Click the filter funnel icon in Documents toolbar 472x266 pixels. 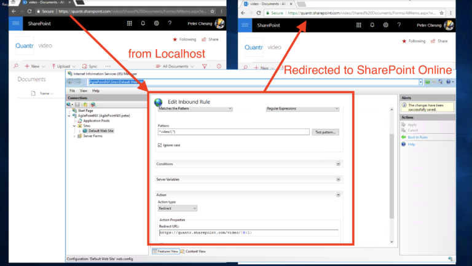tap(205, 66)
